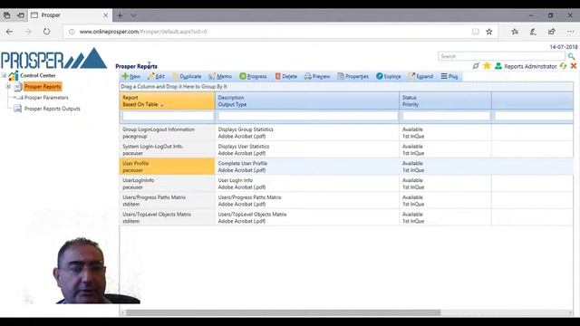Click the browser refresh button

[x=46, y=32]
